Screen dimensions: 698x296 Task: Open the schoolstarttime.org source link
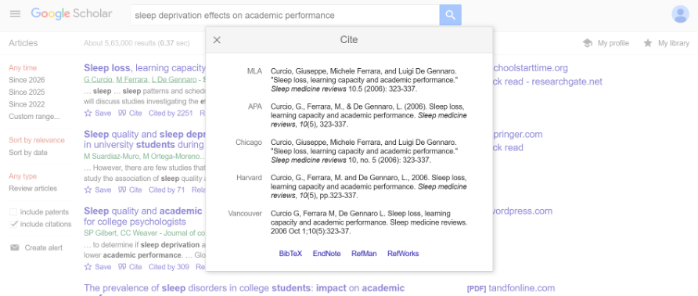tap(531, 68)
